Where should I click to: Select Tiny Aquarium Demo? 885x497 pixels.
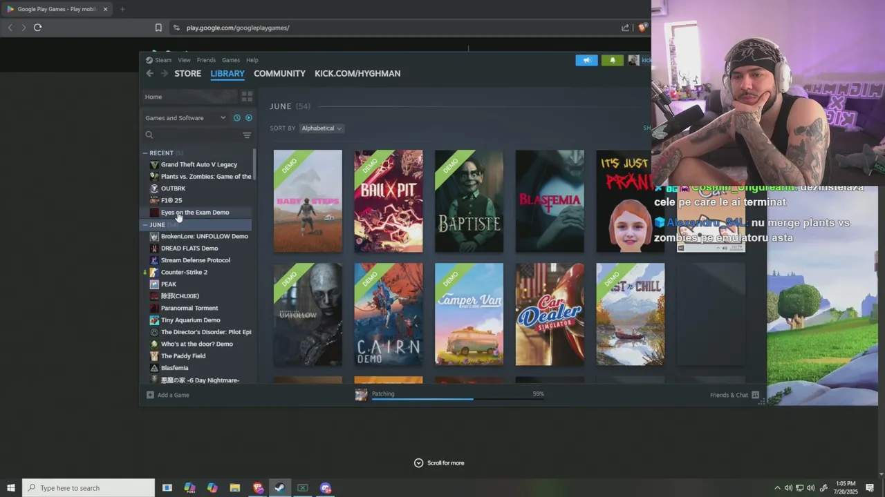pos(191,320)
